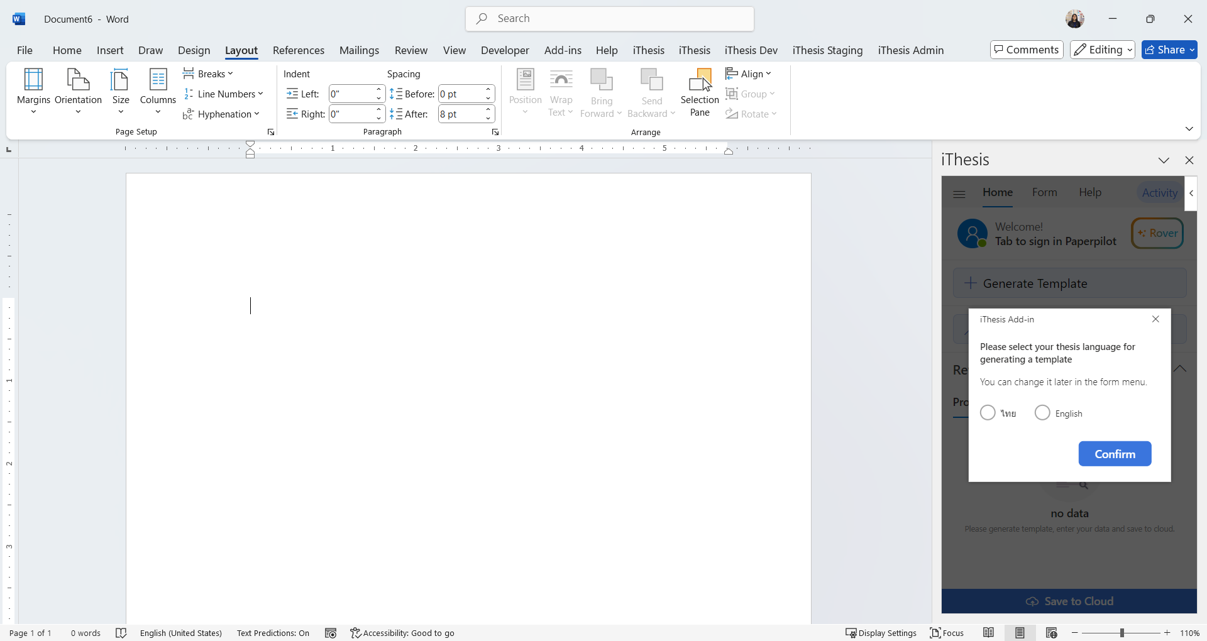The height and width of the screenshot is (641, 1207).
Task: Click the zoom in plus button
Action: [x=1167, y=633]
